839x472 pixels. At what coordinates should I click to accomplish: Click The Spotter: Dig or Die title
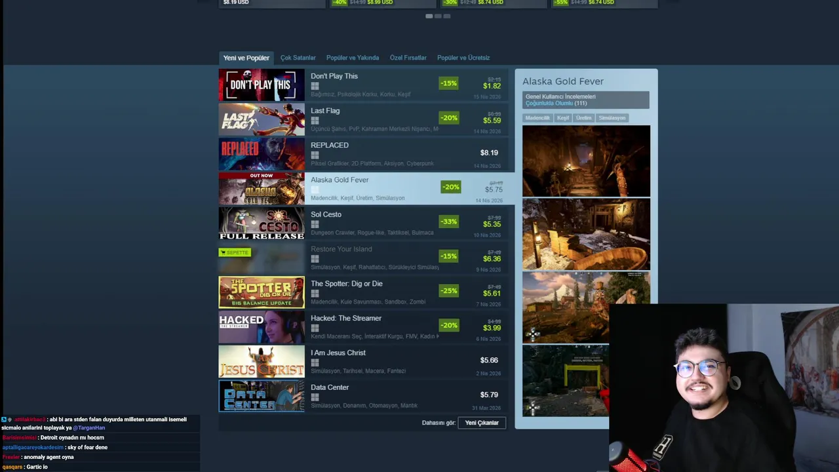(x=347, y=284)
